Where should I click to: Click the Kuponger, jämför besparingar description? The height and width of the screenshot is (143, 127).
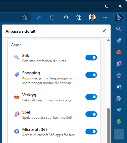[x=48, y=81]
